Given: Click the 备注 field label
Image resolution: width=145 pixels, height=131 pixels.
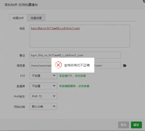Looking at the screenshot, I should (x=22, y=55).
